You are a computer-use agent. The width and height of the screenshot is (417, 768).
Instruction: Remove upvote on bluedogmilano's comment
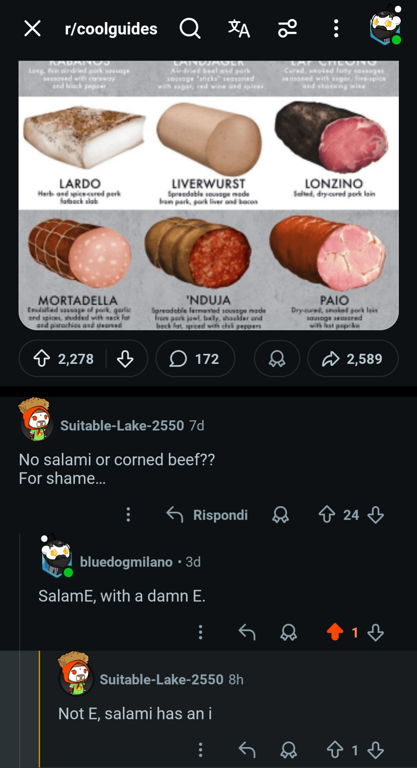335,632
